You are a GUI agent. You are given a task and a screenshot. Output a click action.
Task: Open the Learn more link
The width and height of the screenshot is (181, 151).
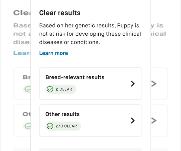point(53,53)
